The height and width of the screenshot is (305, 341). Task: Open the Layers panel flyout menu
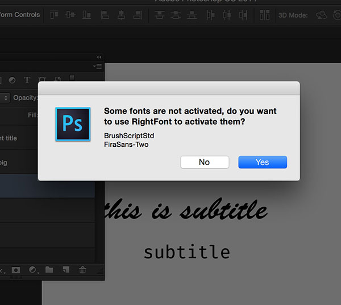pyautogui.click(x=98, y=66)
